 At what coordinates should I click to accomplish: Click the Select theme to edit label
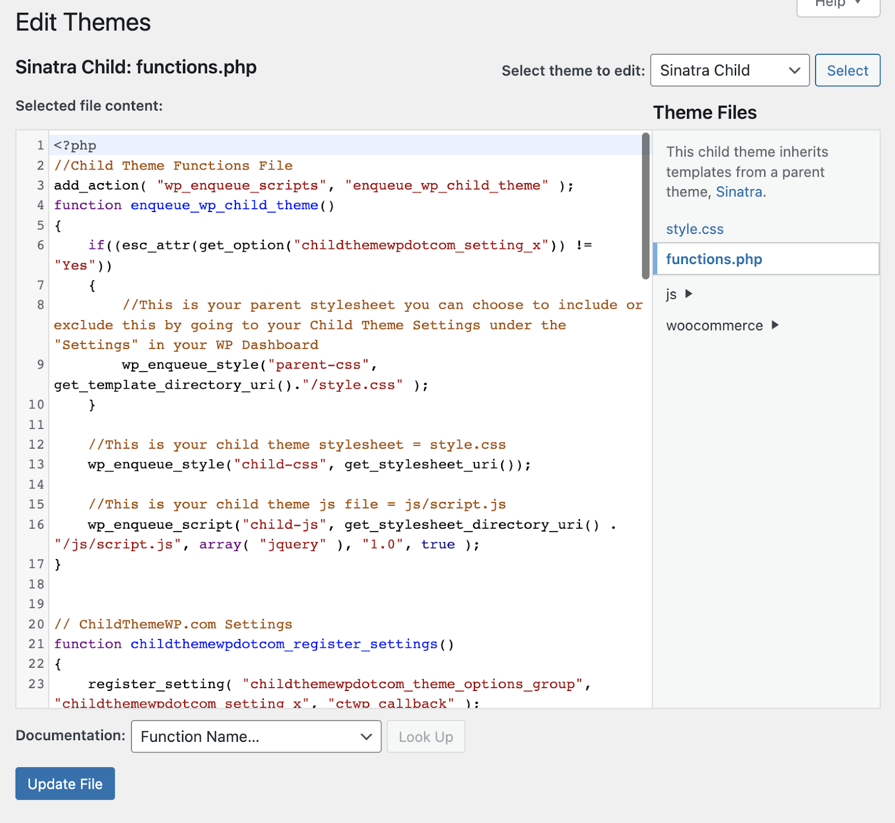(573, 70)
